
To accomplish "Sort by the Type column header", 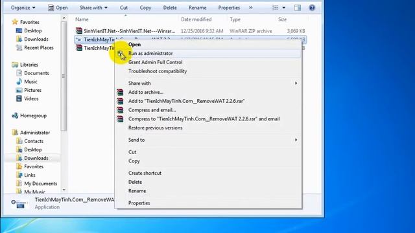I will pyautogui.click(x=235, y=19).
